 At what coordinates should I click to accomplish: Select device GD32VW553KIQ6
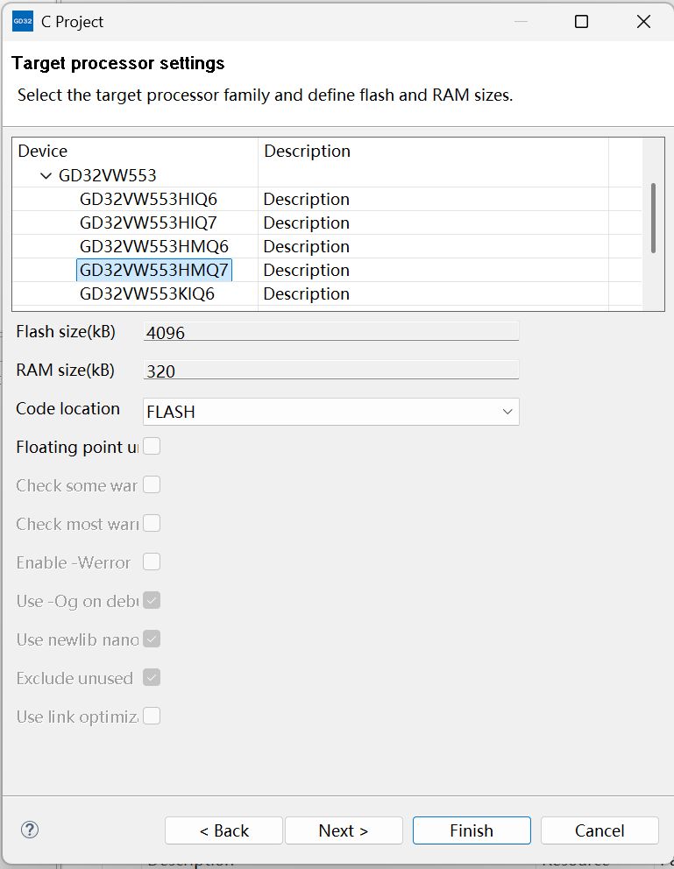pos(147,293)
